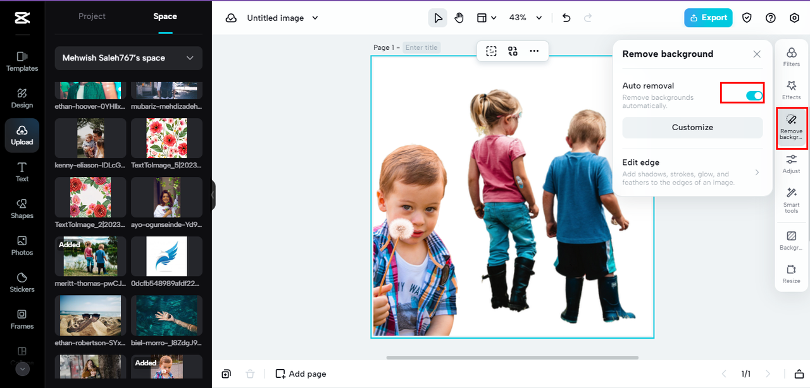This screenshot has width=810, height=388.
Task: Click the duplicate page icon at bottom
Action: [x=226, y=374]
